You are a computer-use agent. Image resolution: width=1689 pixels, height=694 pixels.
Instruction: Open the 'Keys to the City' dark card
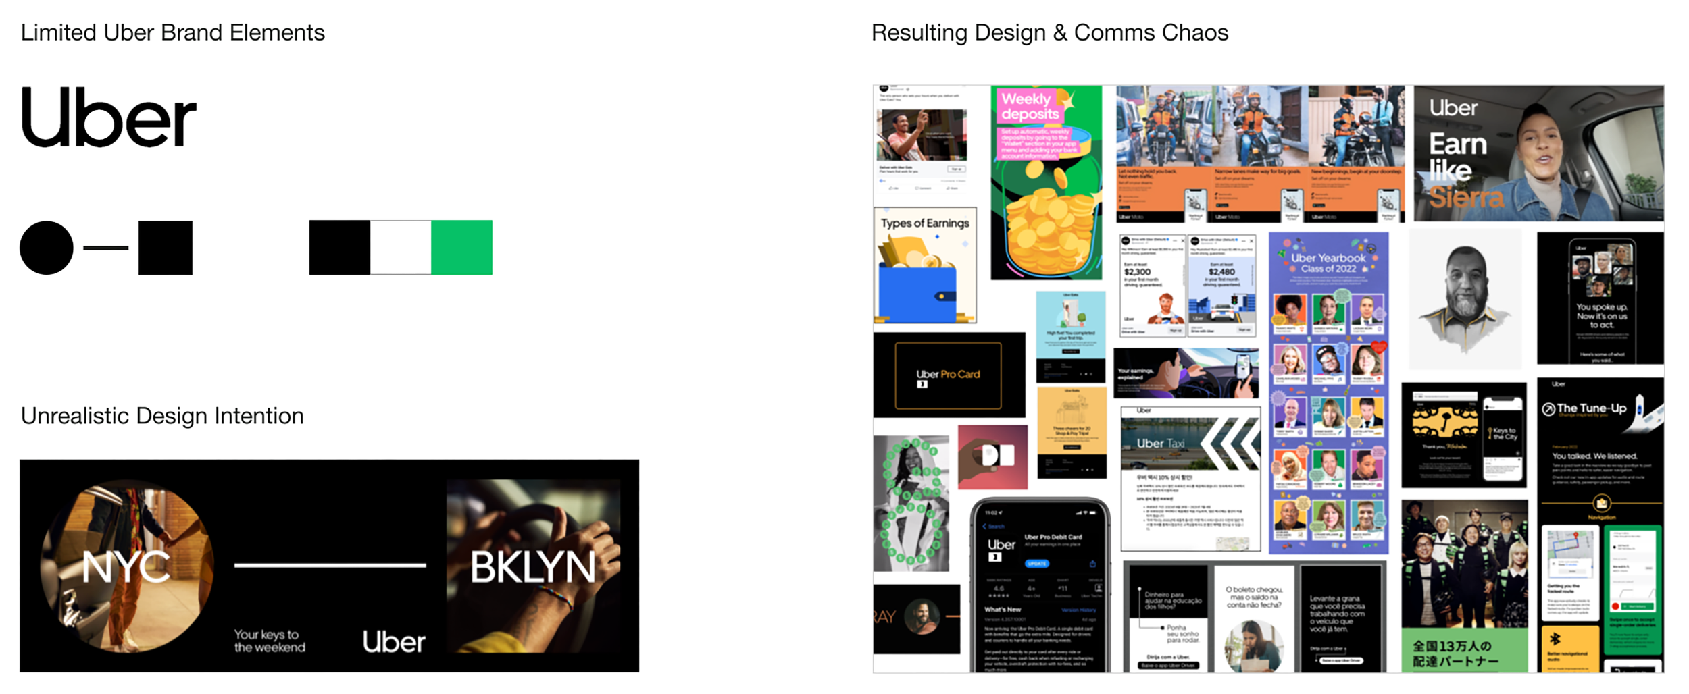click(1464, 435)
